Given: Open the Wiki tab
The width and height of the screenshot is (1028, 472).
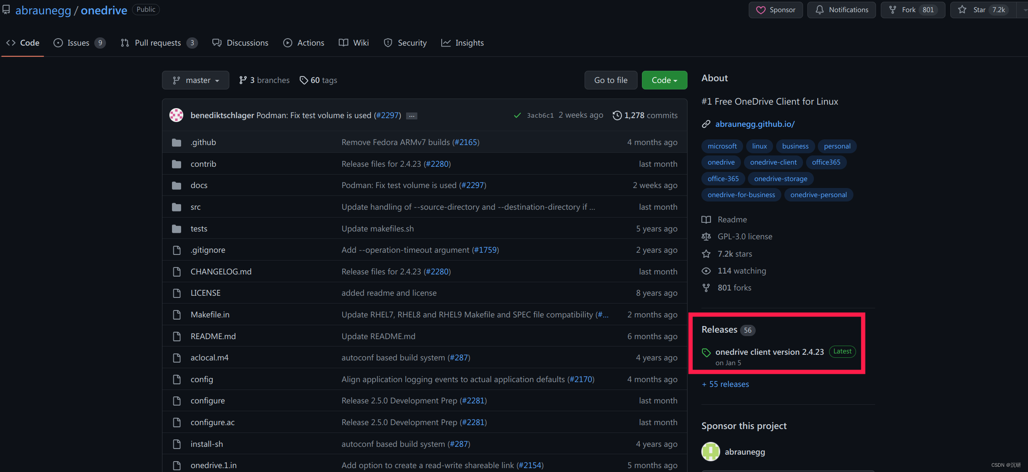Looking at the screenshot, I should click(354, 43).
